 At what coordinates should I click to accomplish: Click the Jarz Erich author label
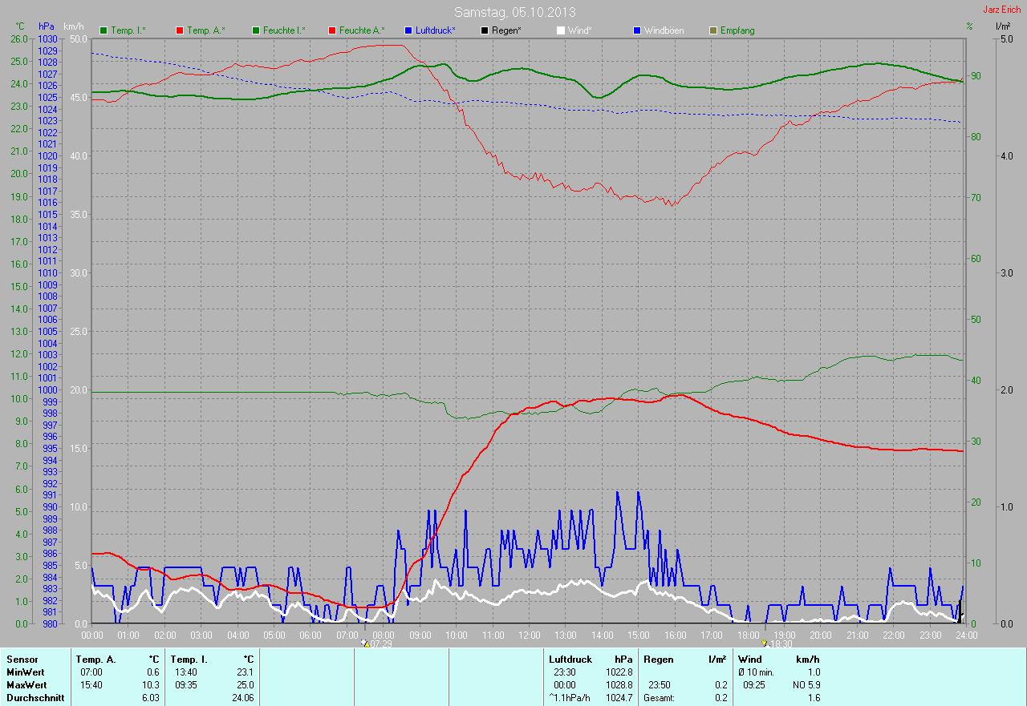(x=1004, y=10)
